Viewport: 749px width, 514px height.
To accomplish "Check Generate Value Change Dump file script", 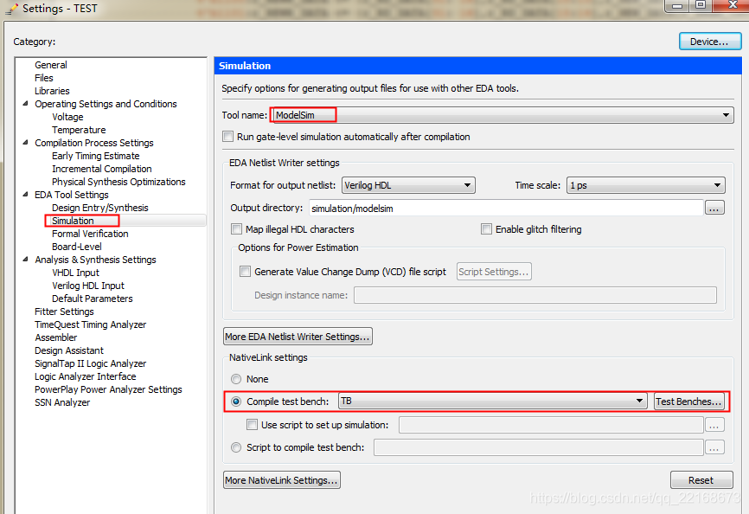I will pyautogui.click(x=245, y=272).
